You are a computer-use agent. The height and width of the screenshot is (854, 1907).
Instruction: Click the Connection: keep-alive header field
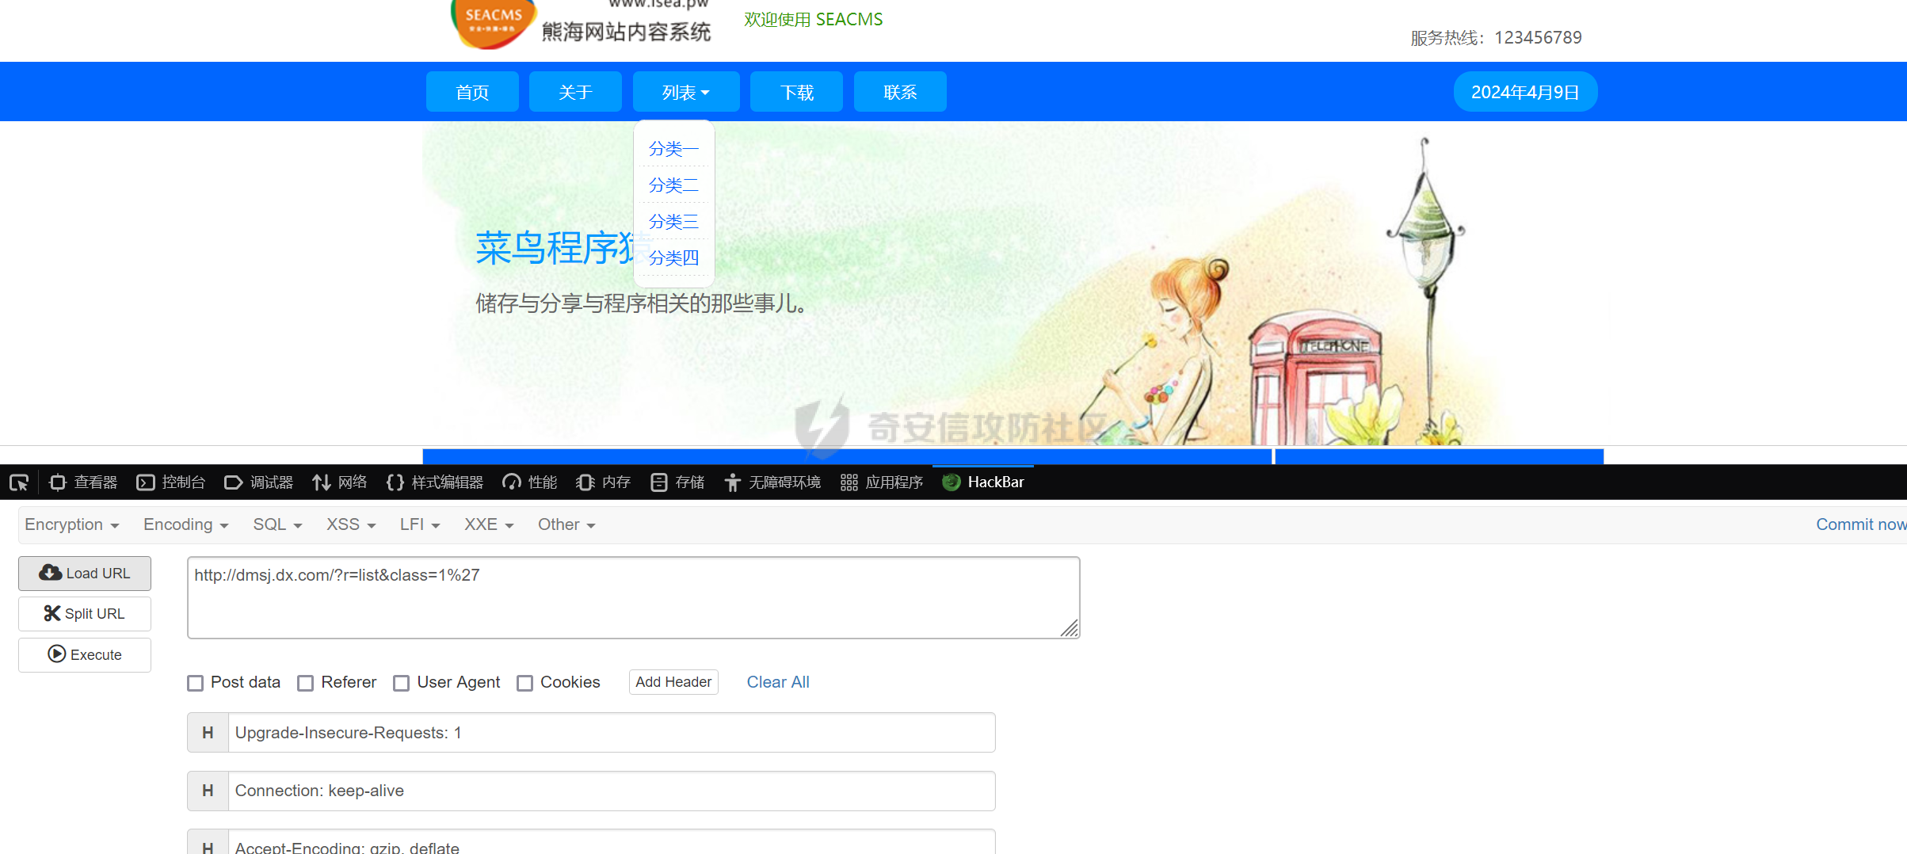(612, 791)
